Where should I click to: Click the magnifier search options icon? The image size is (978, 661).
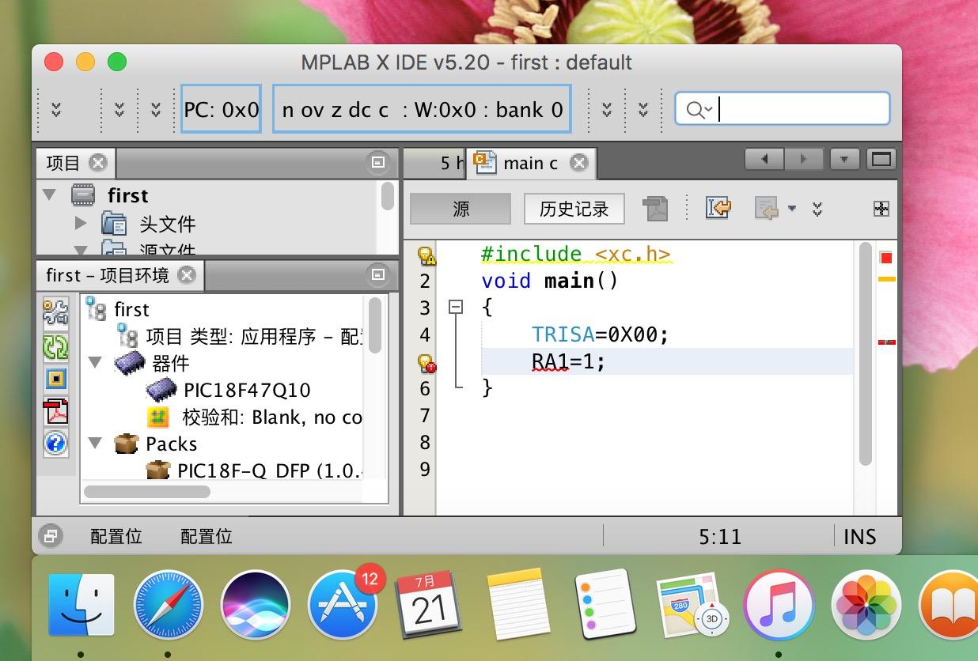tap(699, 110)
